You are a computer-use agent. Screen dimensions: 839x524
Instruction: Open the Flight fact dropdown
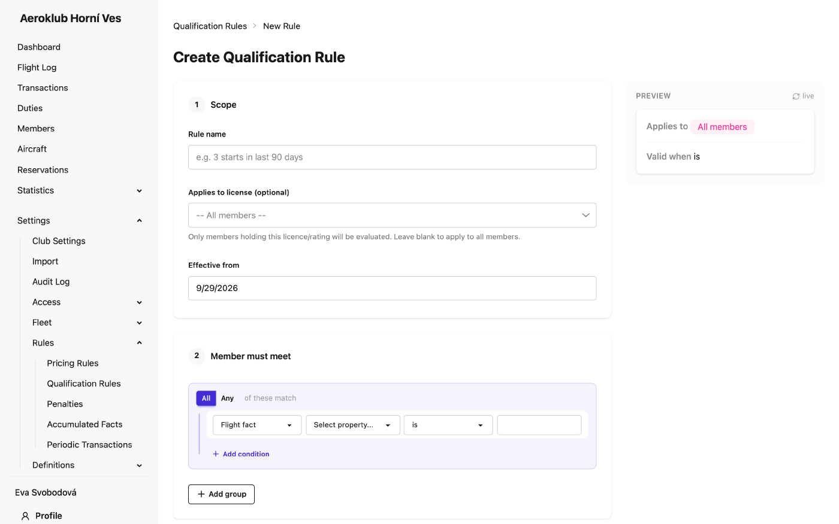click(x=257, y=425)
